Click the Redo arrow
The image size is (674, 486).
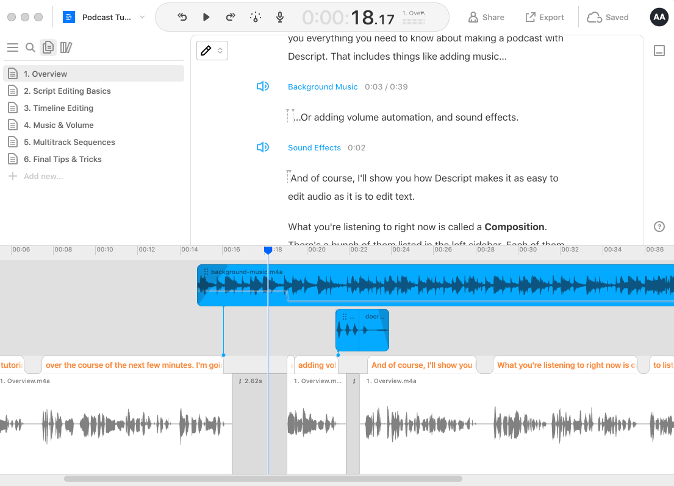coord(231,17)
